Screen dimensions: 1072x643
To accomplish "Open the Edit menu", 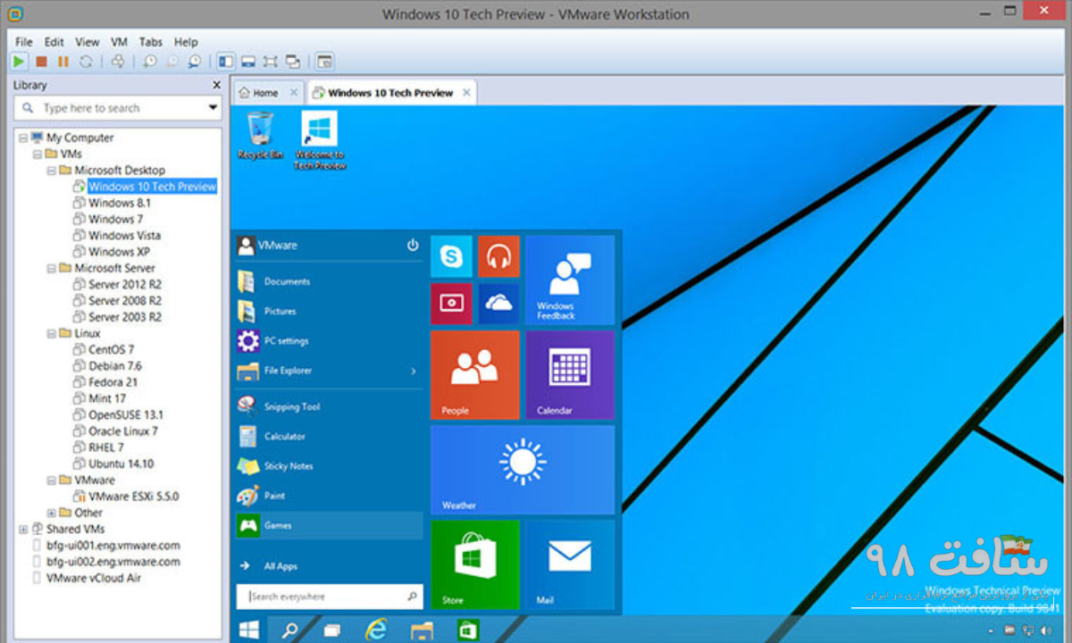I will pyautogui.click(x=54, y=42).
